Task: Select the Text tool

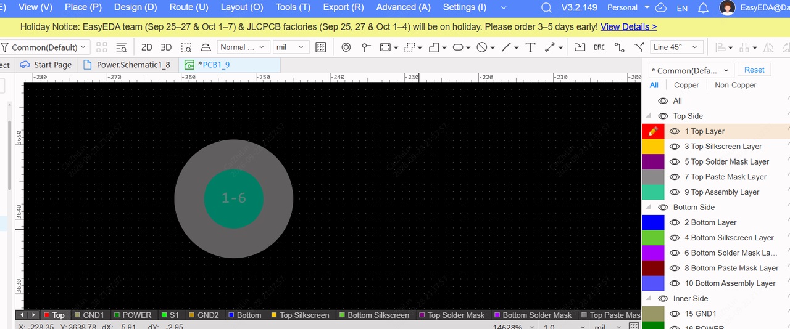Action: click(x=531, y=47)
